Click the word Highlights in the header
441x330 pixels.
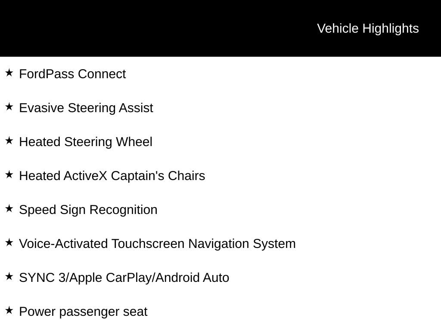coord(391,29)
